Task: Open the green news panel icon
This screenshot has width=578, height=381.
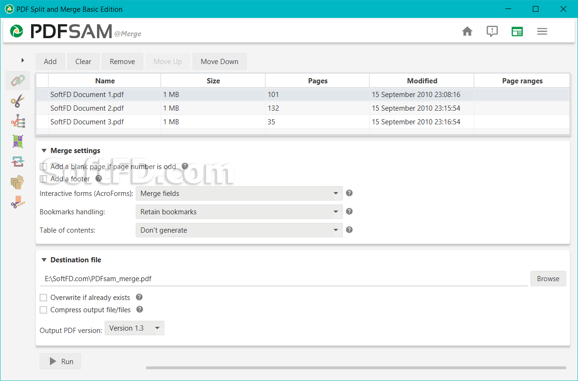Action: 517,32
